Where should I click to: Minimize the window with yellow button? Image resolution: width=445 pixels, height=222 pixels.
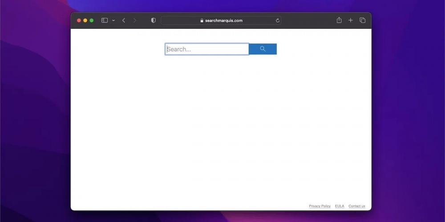(x=85, y=20)
